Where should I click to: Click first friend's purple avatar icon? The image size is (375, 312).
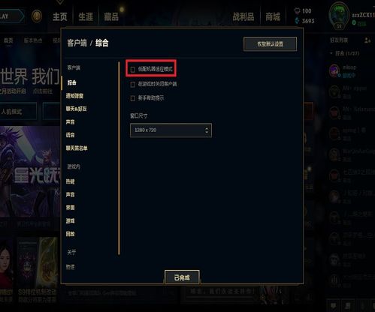pos(334,70)
